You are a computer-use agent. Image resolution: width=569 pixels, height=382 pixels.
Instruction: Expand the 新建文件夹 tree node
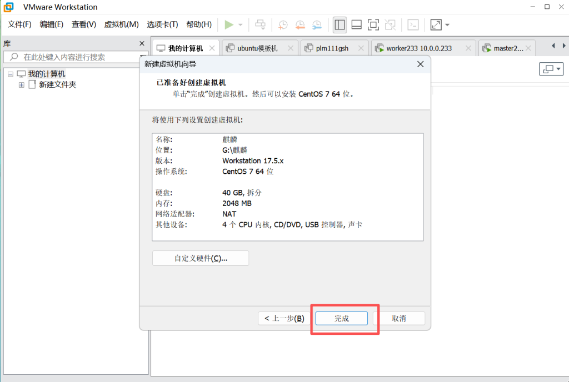22,85
